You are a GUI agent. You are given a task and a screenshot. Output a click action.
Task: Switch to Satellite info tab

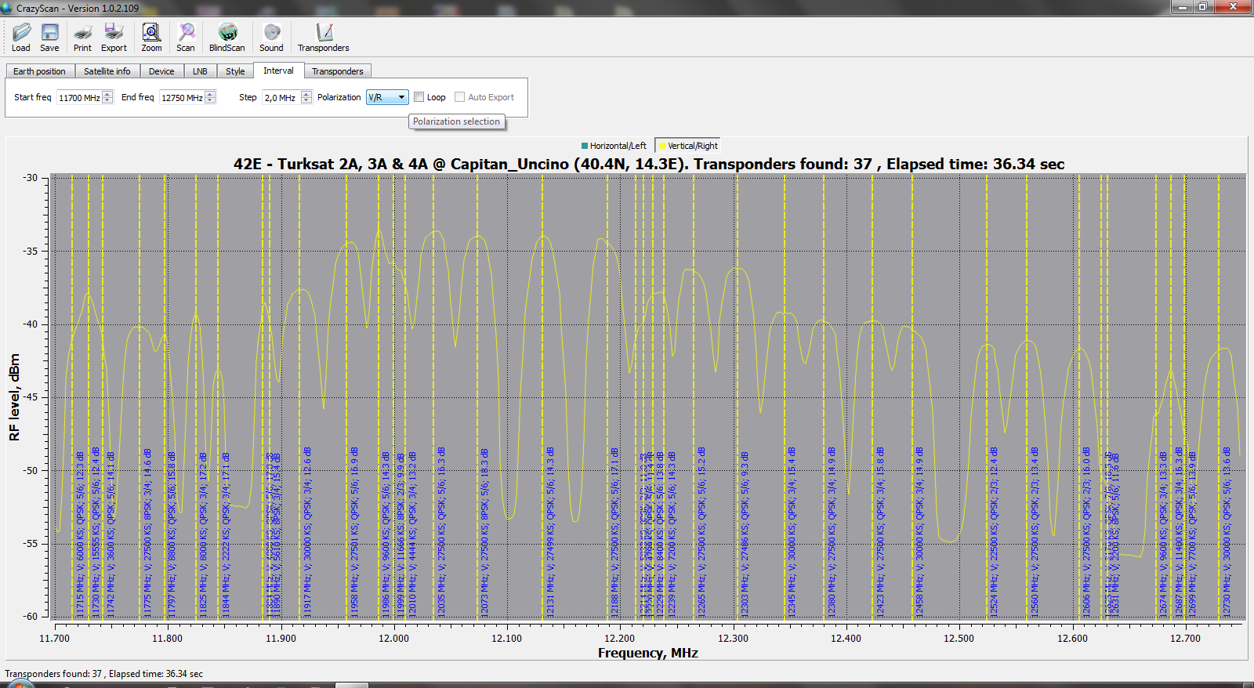pos(107,71)
